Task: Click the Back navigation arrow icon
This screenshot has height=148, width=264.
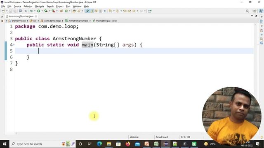Action: tap(134, 11)
